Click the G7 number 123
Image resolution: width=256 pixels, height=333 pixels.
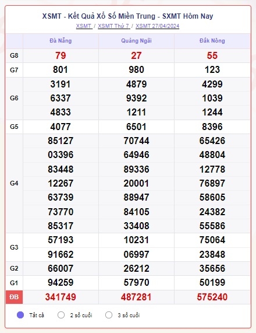pyautogui.click(x=212, y=69)
